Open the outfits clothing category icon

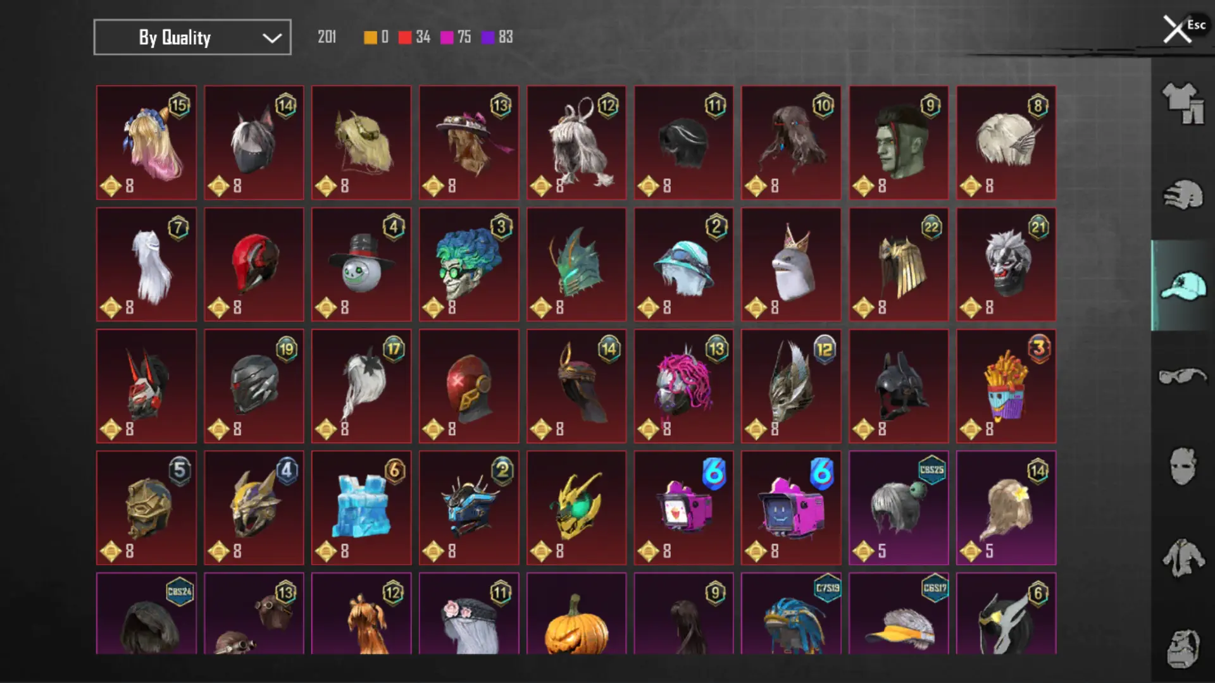pos(1183,103)
